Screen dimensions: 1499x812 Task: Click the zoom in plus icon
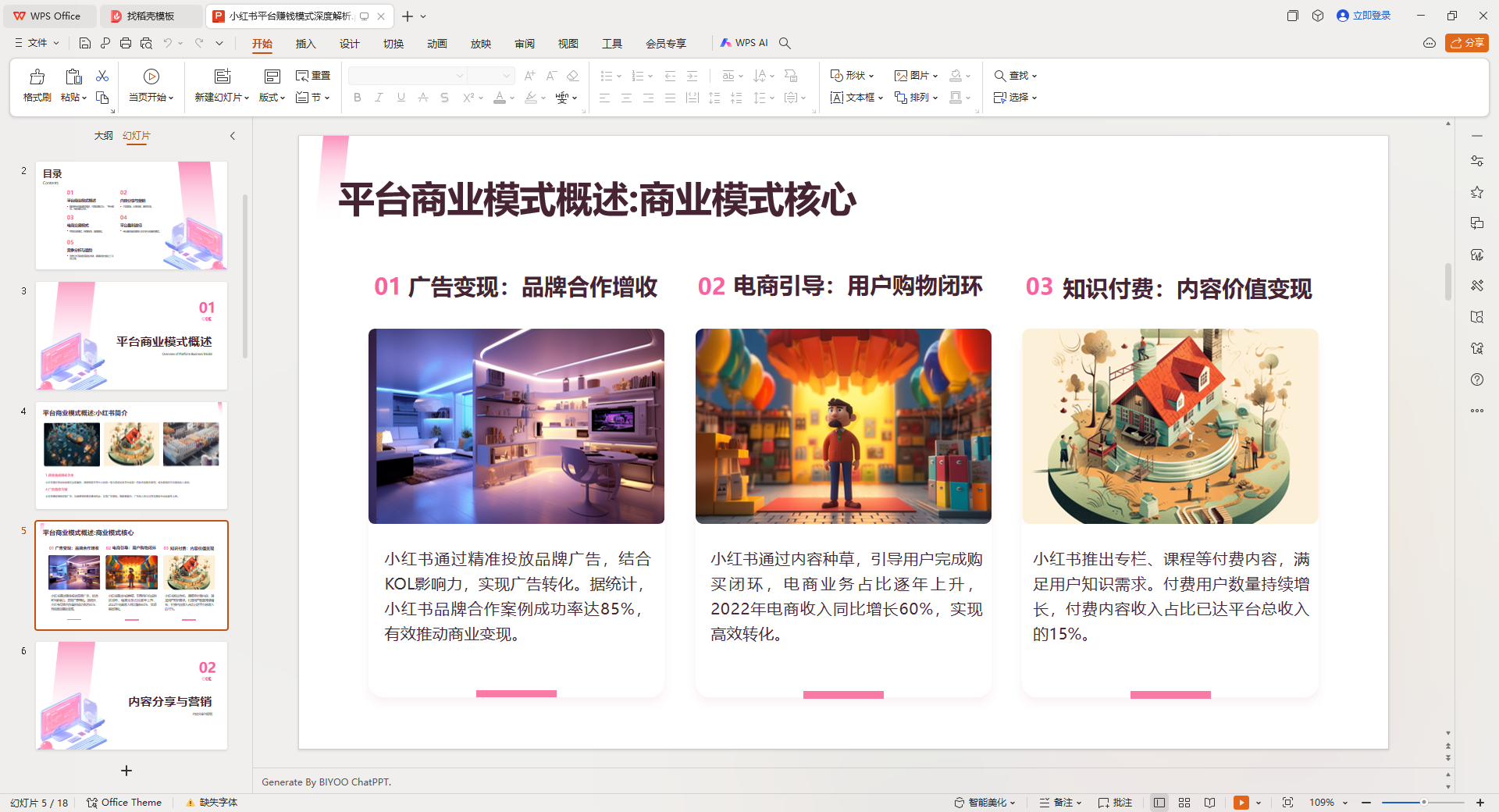(x=1480, y=803)
